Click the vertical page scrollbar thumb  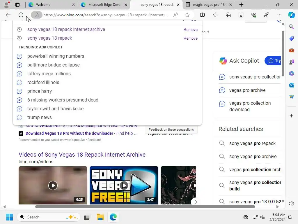(283, 53)
